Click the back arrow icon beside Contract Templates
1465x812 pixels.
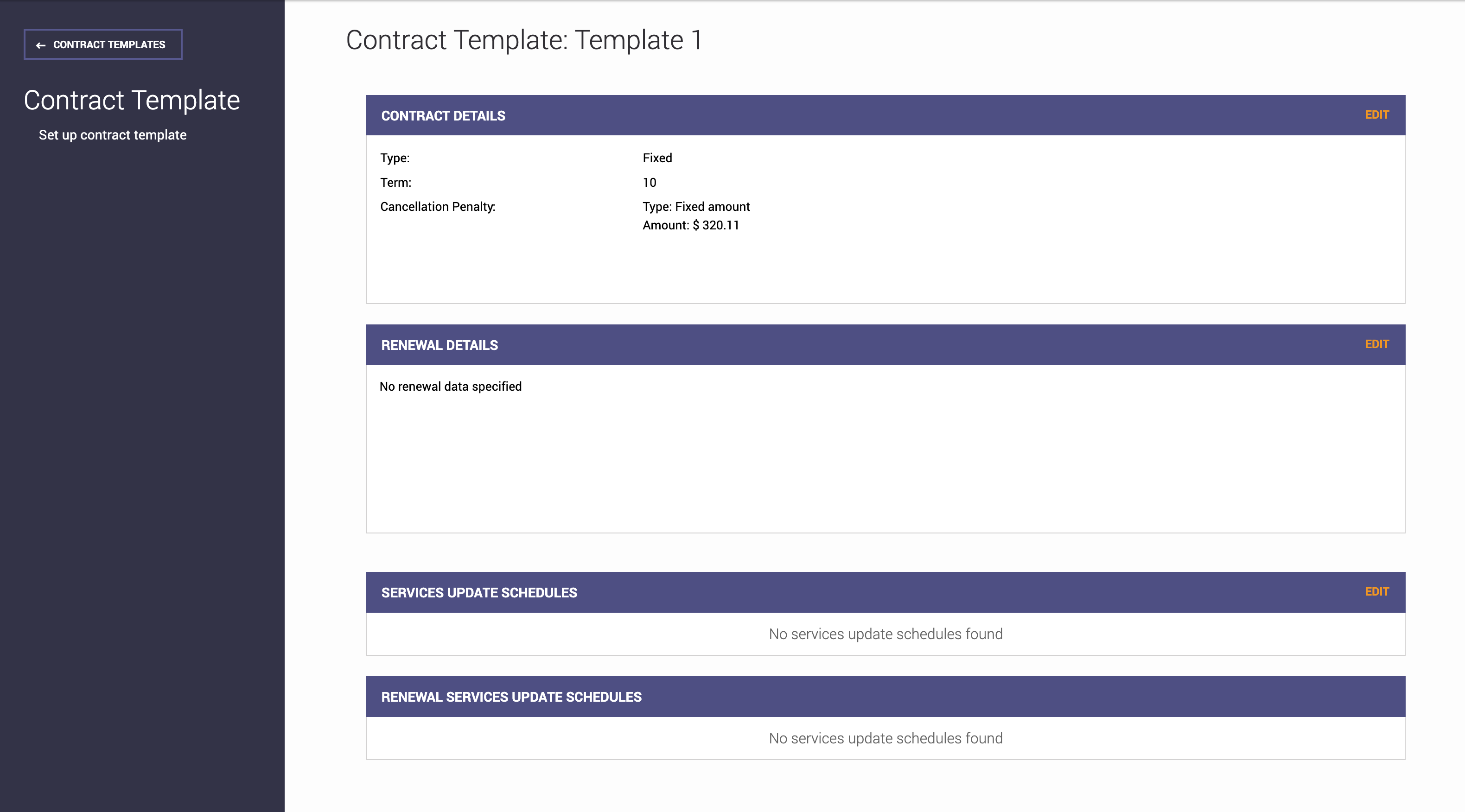(40, 45)
